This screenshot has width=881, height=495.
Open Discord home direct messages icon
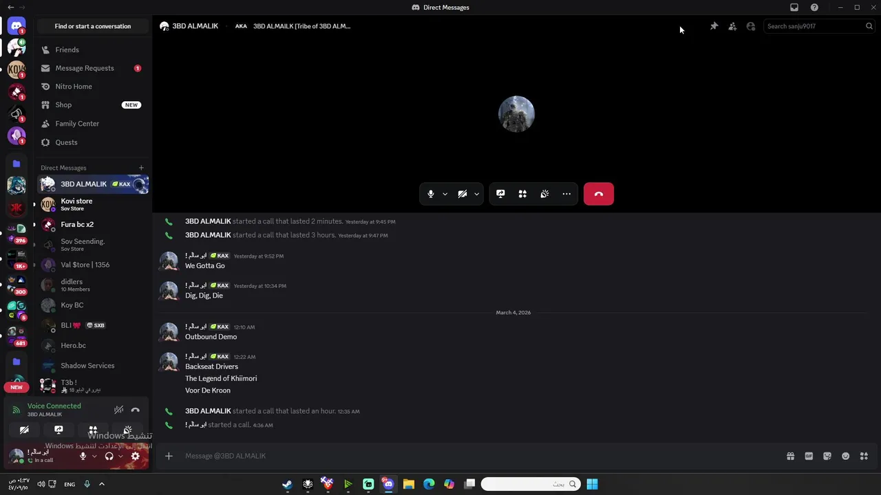click(17, 26)
